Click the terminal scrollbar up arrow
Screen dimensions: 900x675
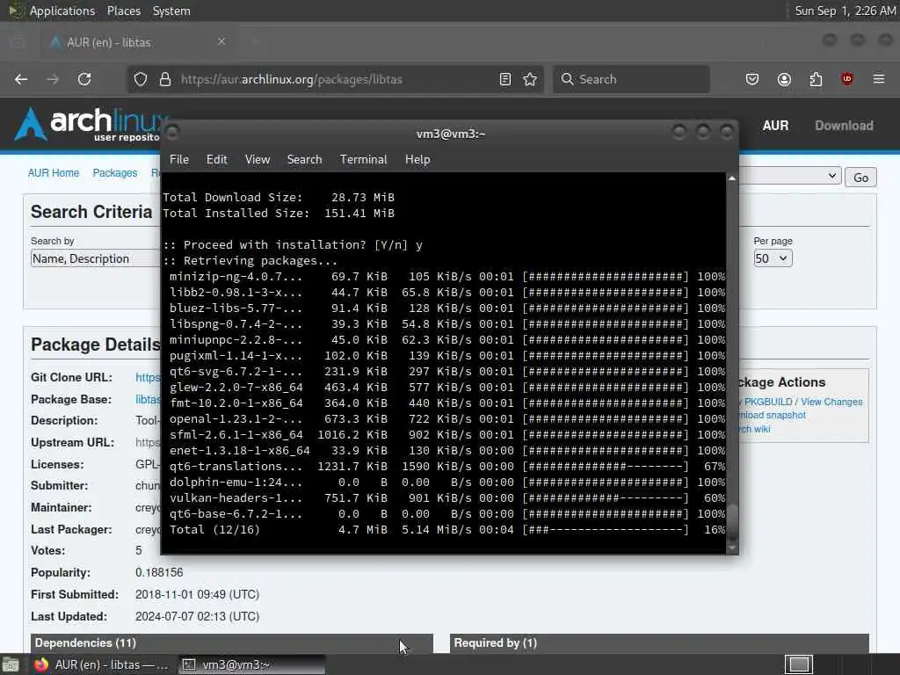coord(732,178)
